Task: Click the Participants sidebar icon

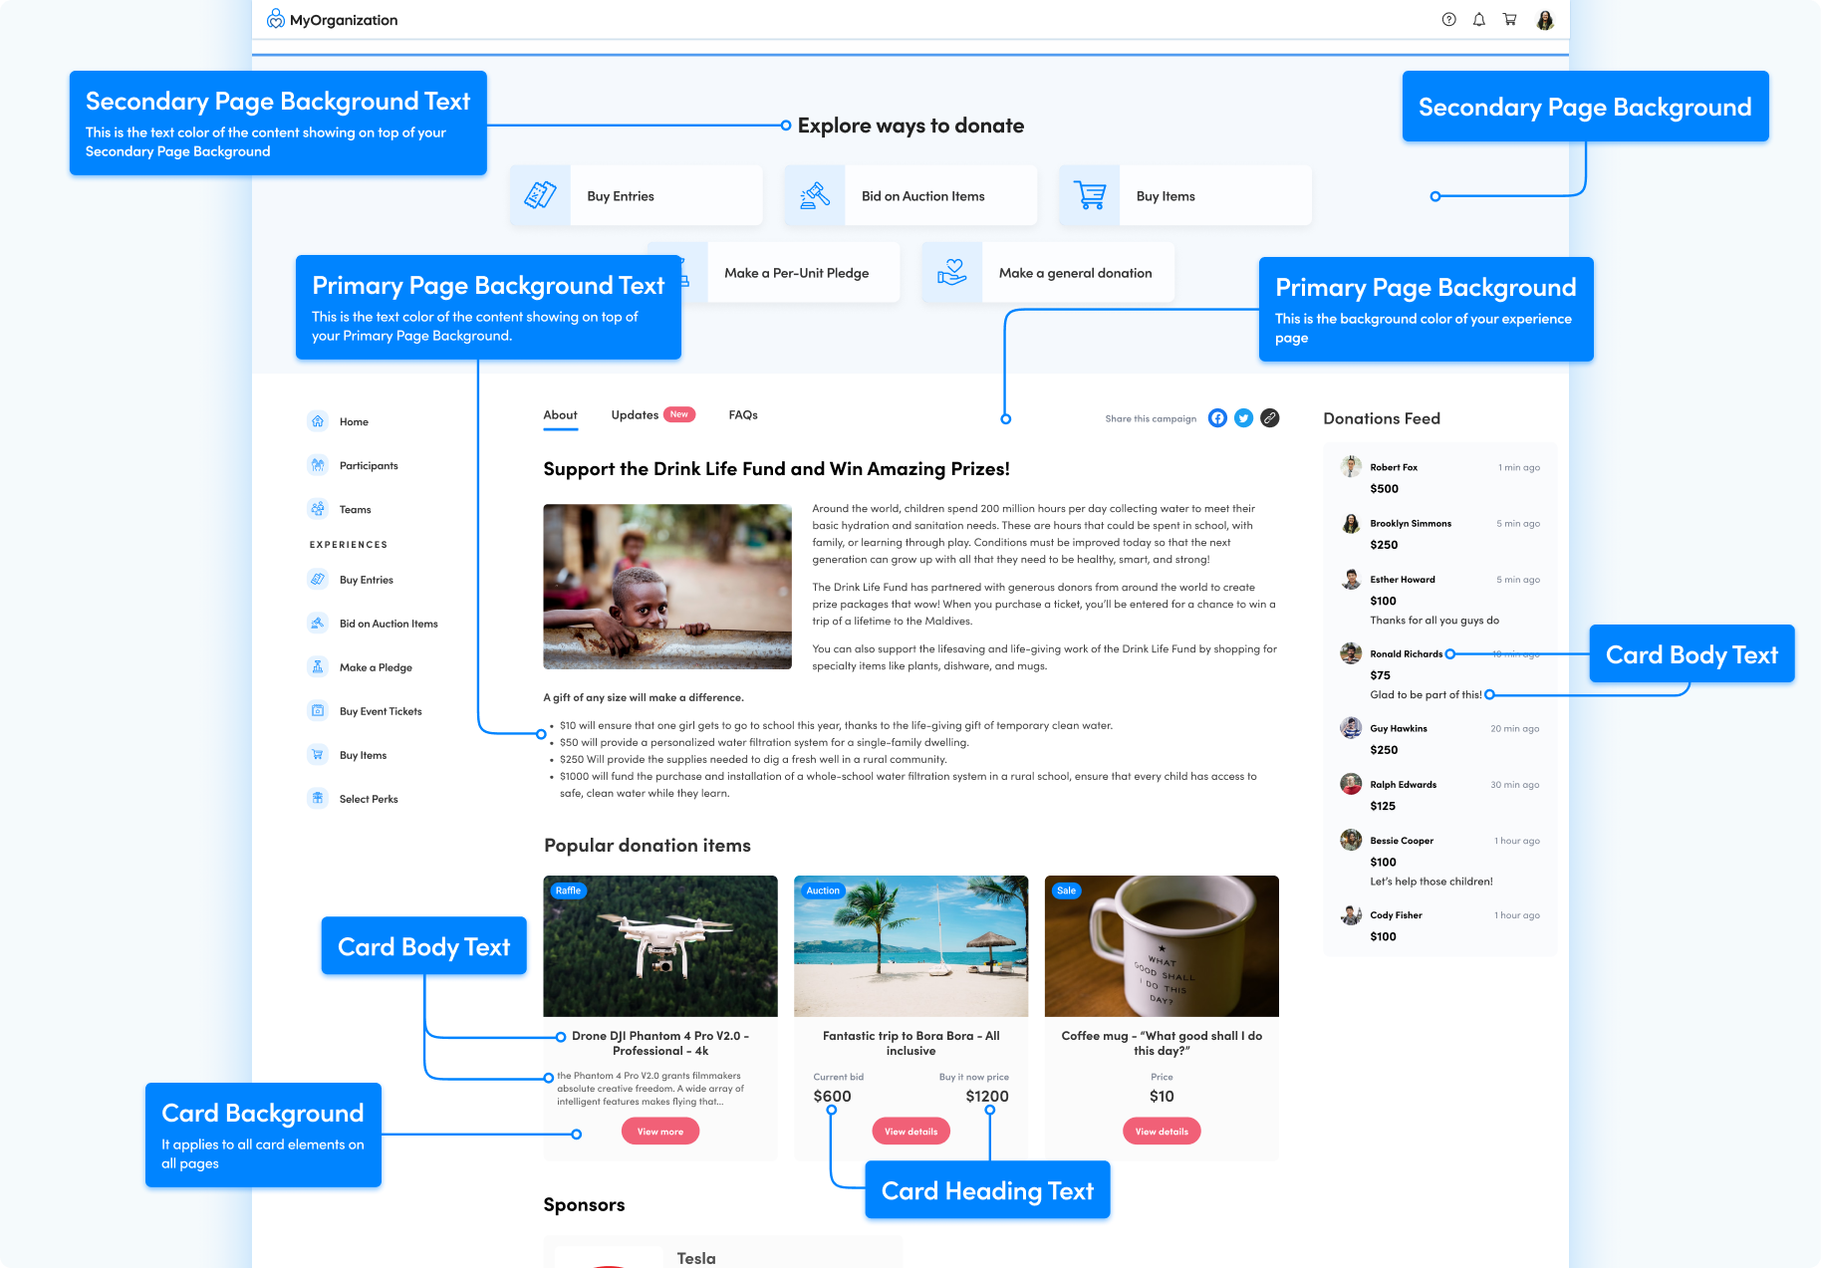Action: click(x=318, y=465)
